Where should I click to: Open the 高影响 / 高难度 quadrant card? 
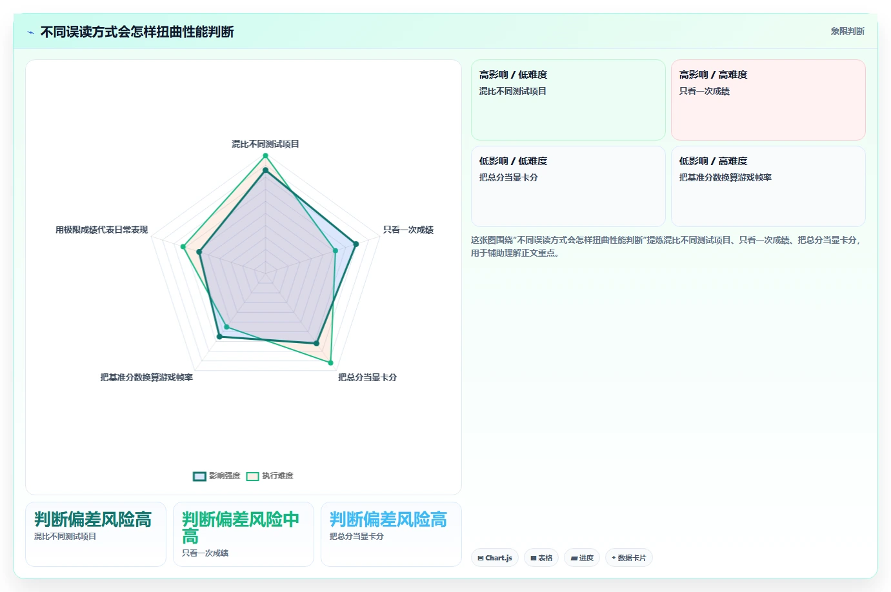pyautogui.click(x=768, y=100)
